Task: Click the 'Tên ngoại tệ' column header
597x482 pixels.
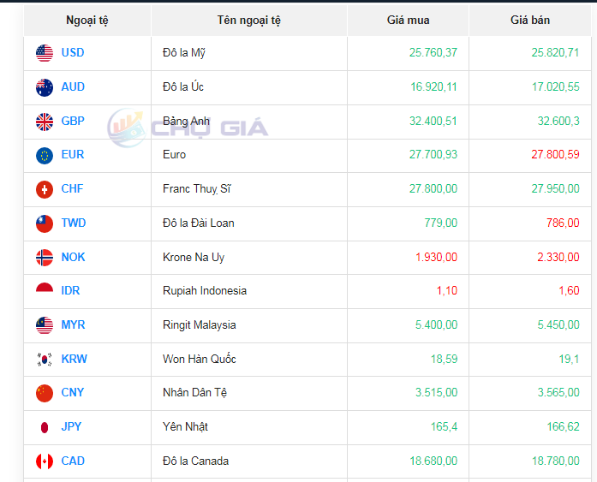Action: (249, 21)
